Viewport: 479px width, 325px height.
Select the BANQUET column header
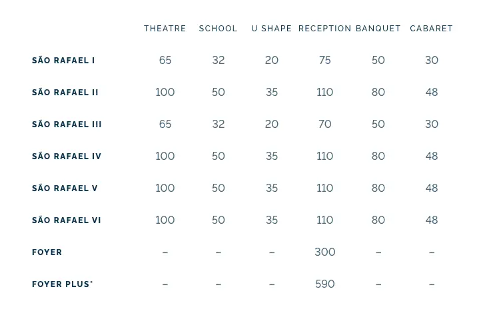(x=378, y=29)
